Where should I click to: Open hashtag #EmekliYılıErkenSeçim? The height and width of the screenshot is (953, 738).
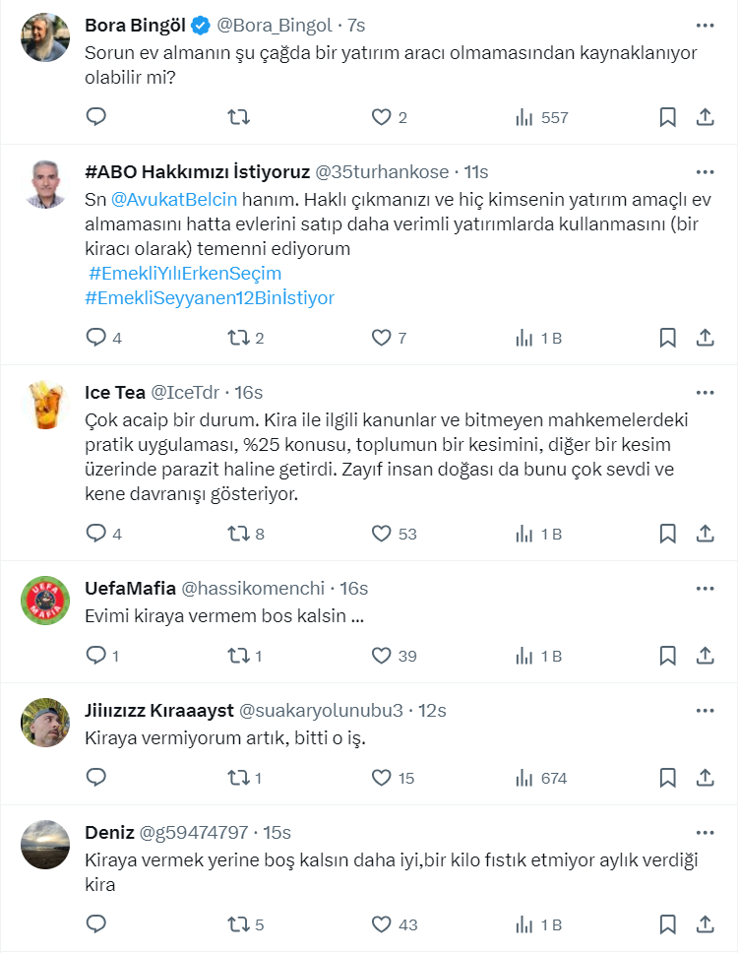coord(185,273)
